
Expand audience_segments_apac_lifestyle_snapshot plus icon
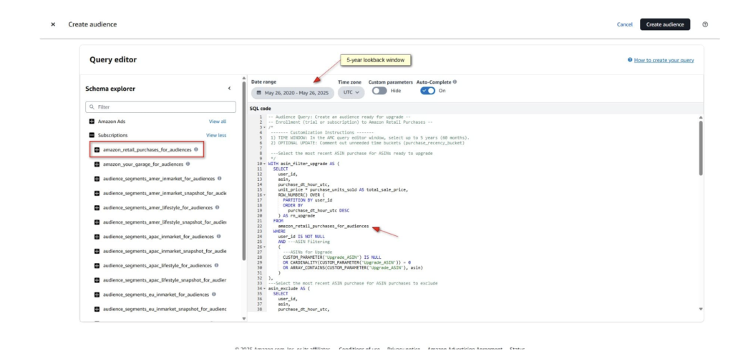[x=97, y=280]
